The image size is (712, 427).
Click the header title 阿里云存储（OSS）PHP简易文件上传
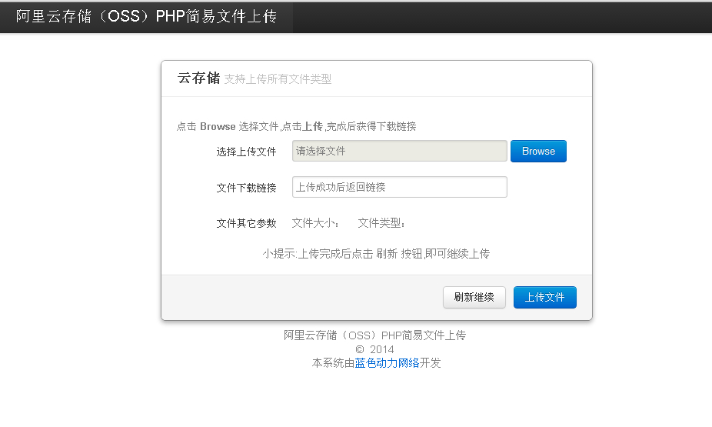(146, 16)
